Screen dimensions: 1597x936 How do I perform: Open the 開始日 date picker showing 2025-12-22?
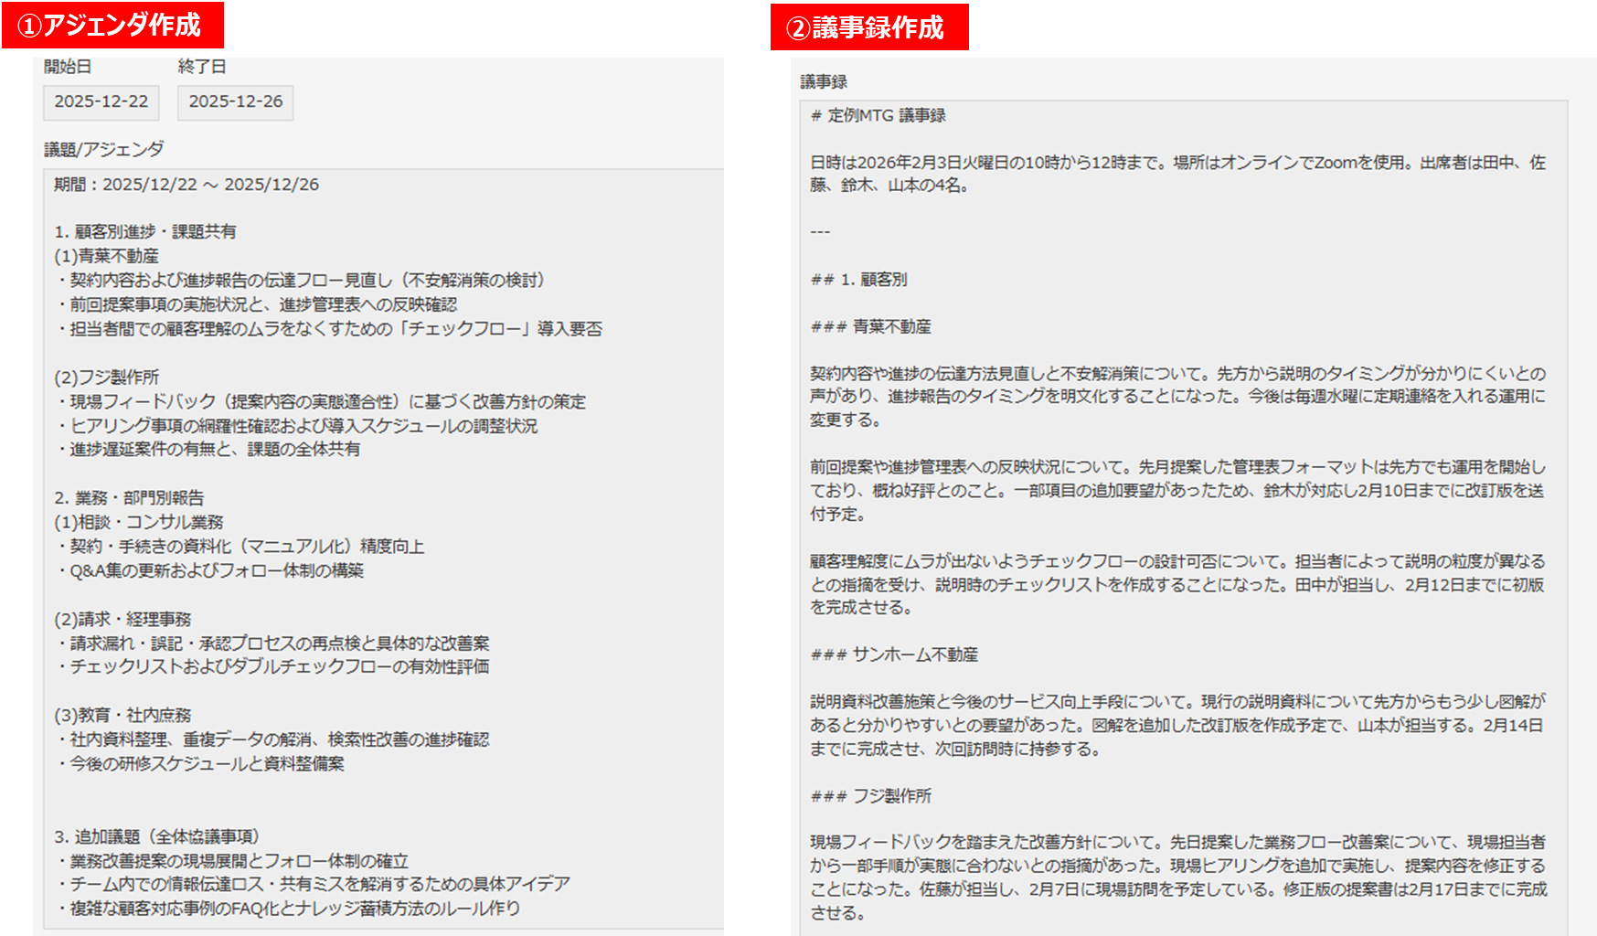[x=100, y=102]
